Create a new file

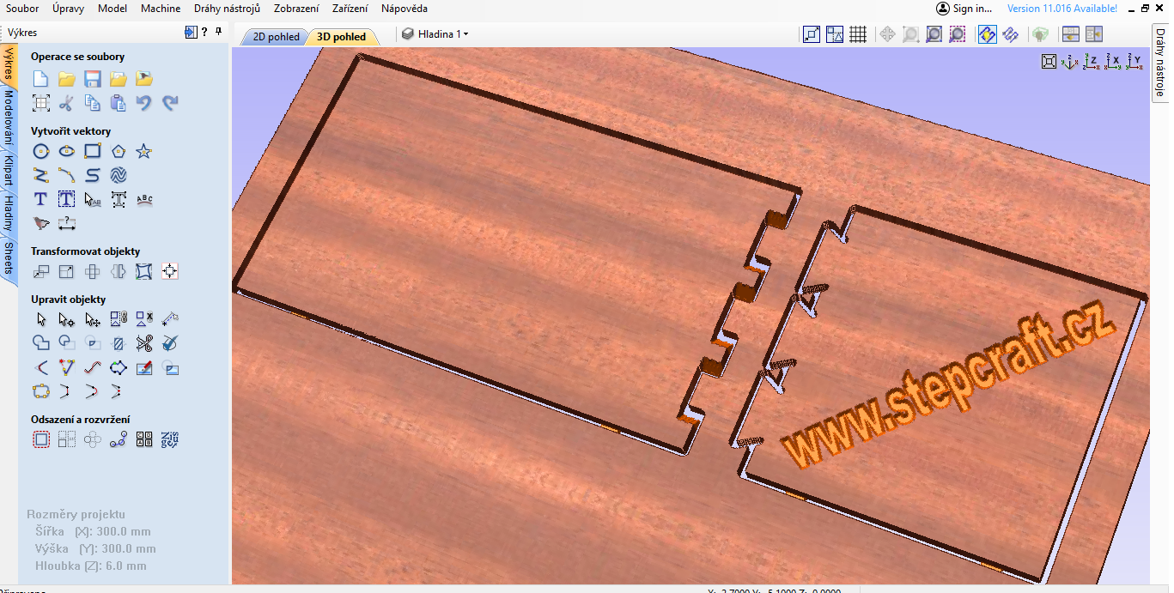tap(40, 79)
